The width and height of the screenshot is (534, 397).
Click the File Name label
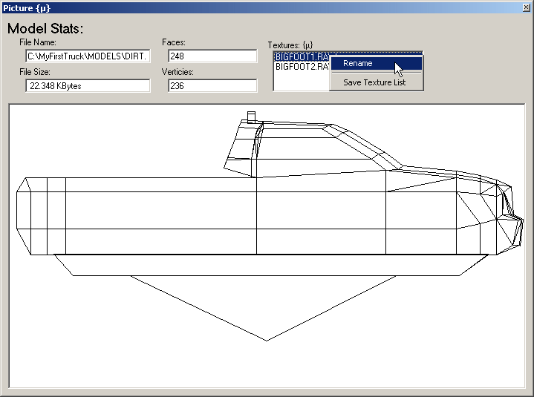tap(43, 42)
